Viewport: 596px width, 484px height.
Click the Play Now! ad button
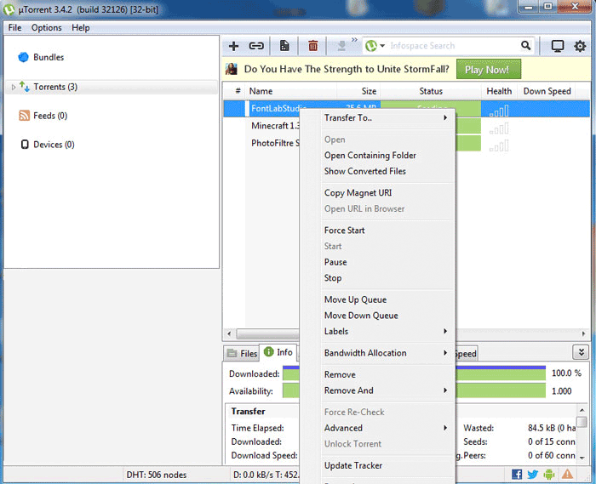tap(489, 70)
